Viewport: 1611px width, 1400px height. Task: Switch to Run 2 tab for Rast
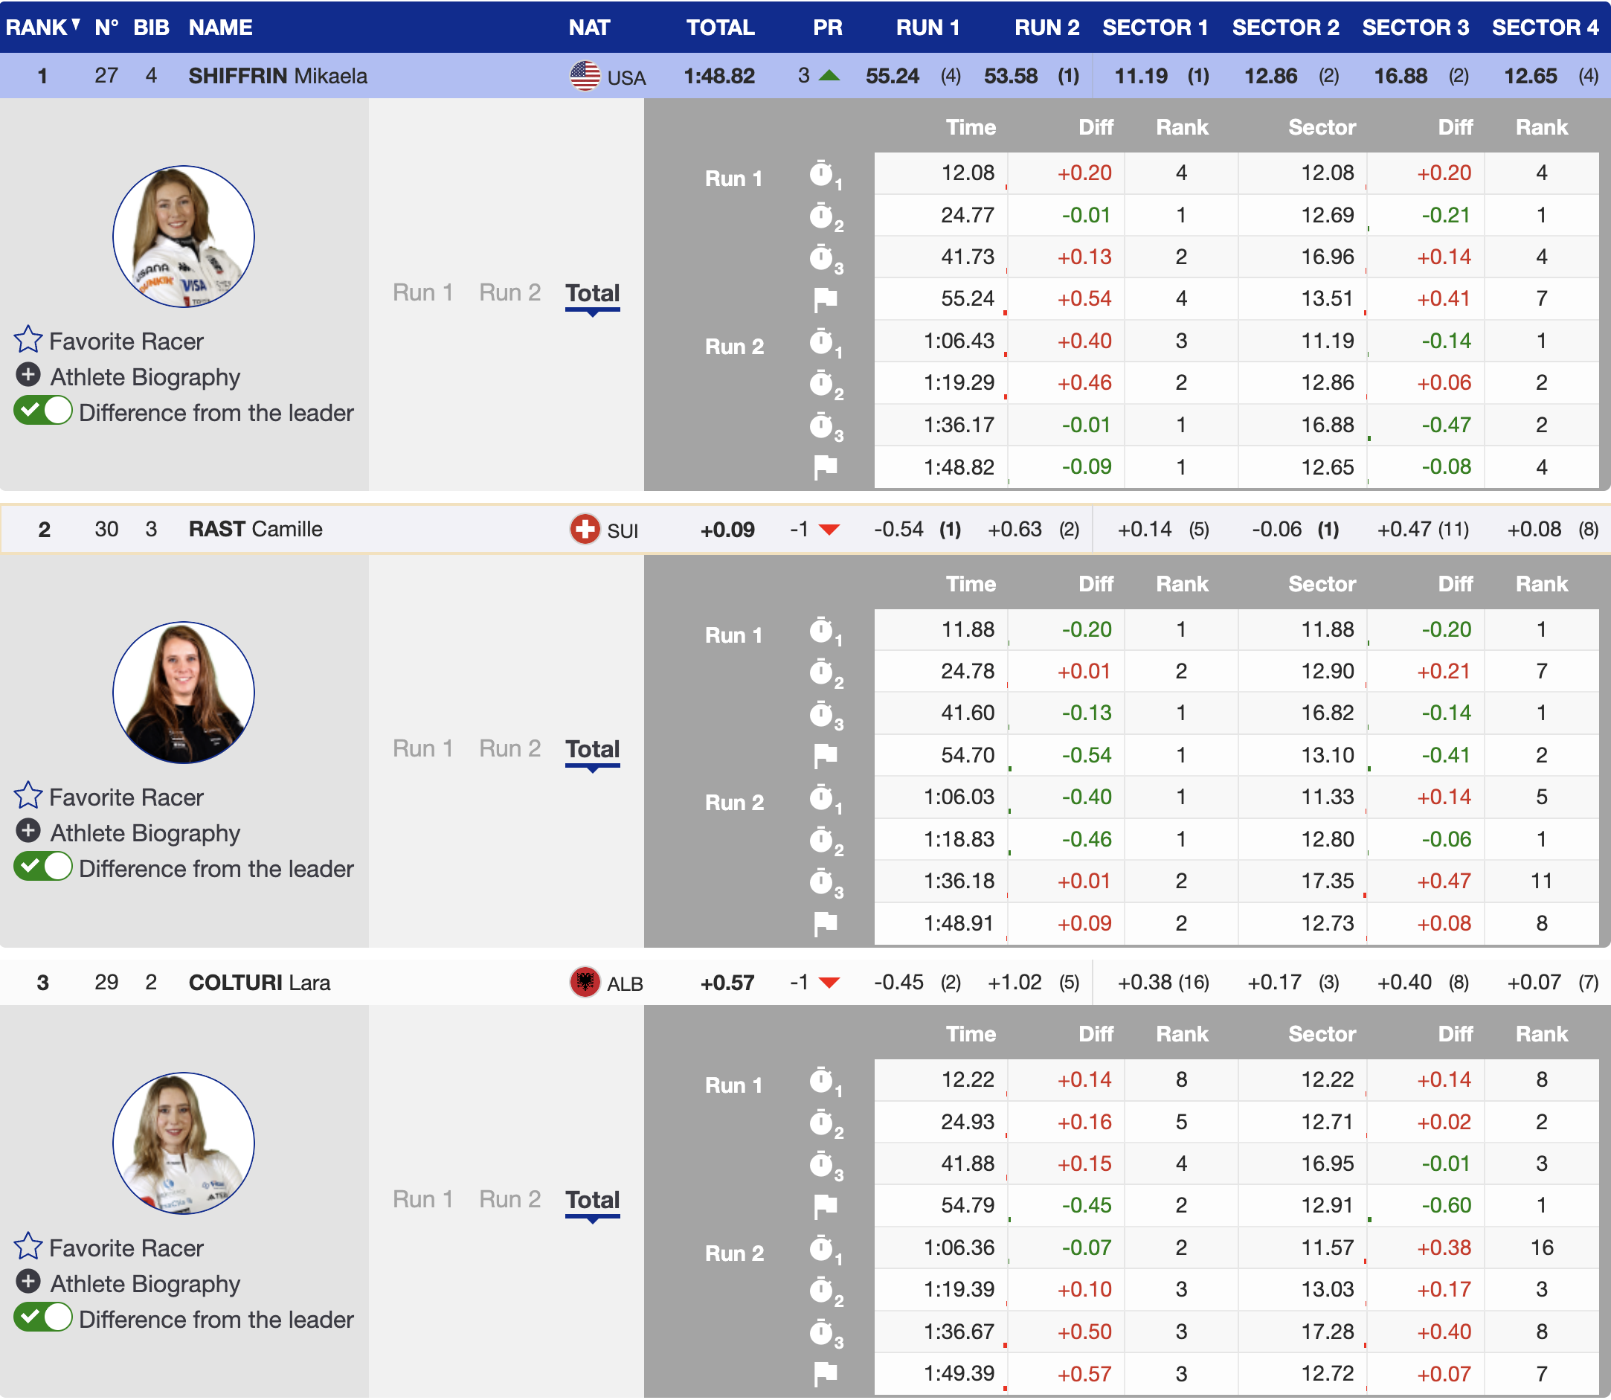[509, 748]
